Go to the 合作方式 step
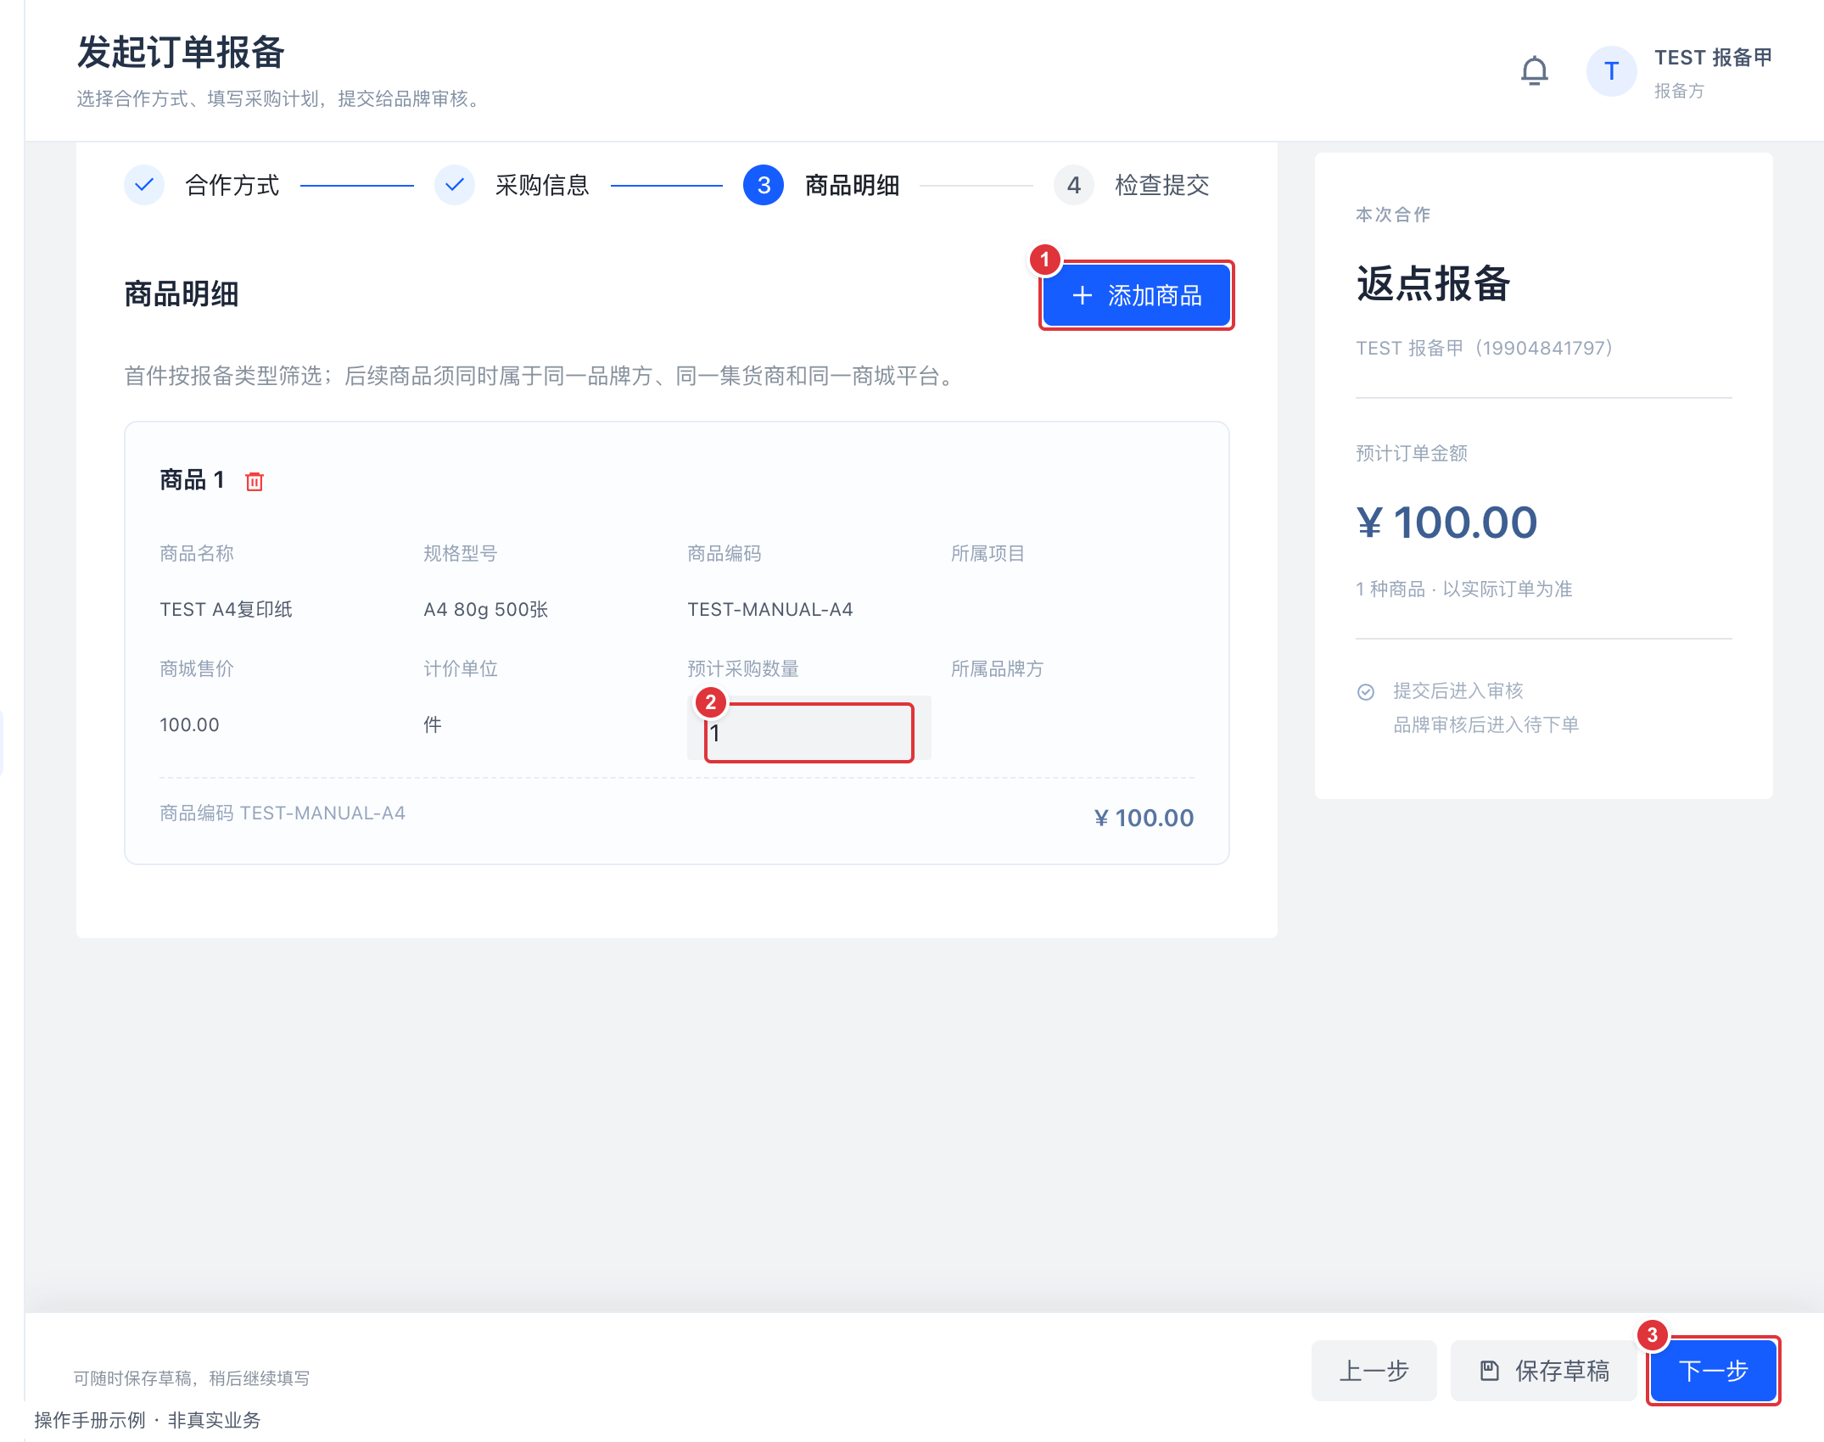The width and height of the screenshot is (1824, 1442). tap(232, 185)
